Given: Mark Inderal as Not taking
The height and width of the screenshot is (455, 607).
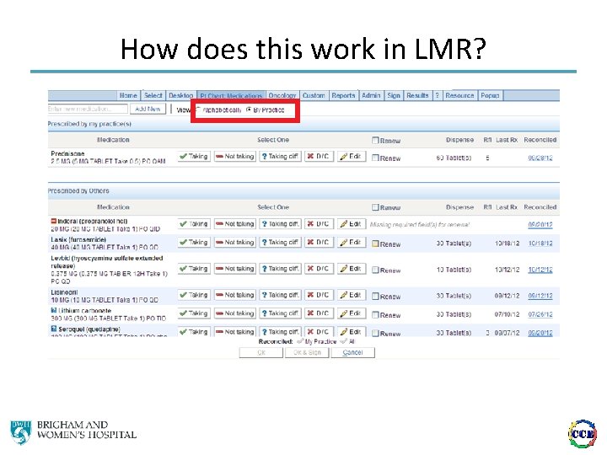Looking at the screenshot, I should point(235,223).
